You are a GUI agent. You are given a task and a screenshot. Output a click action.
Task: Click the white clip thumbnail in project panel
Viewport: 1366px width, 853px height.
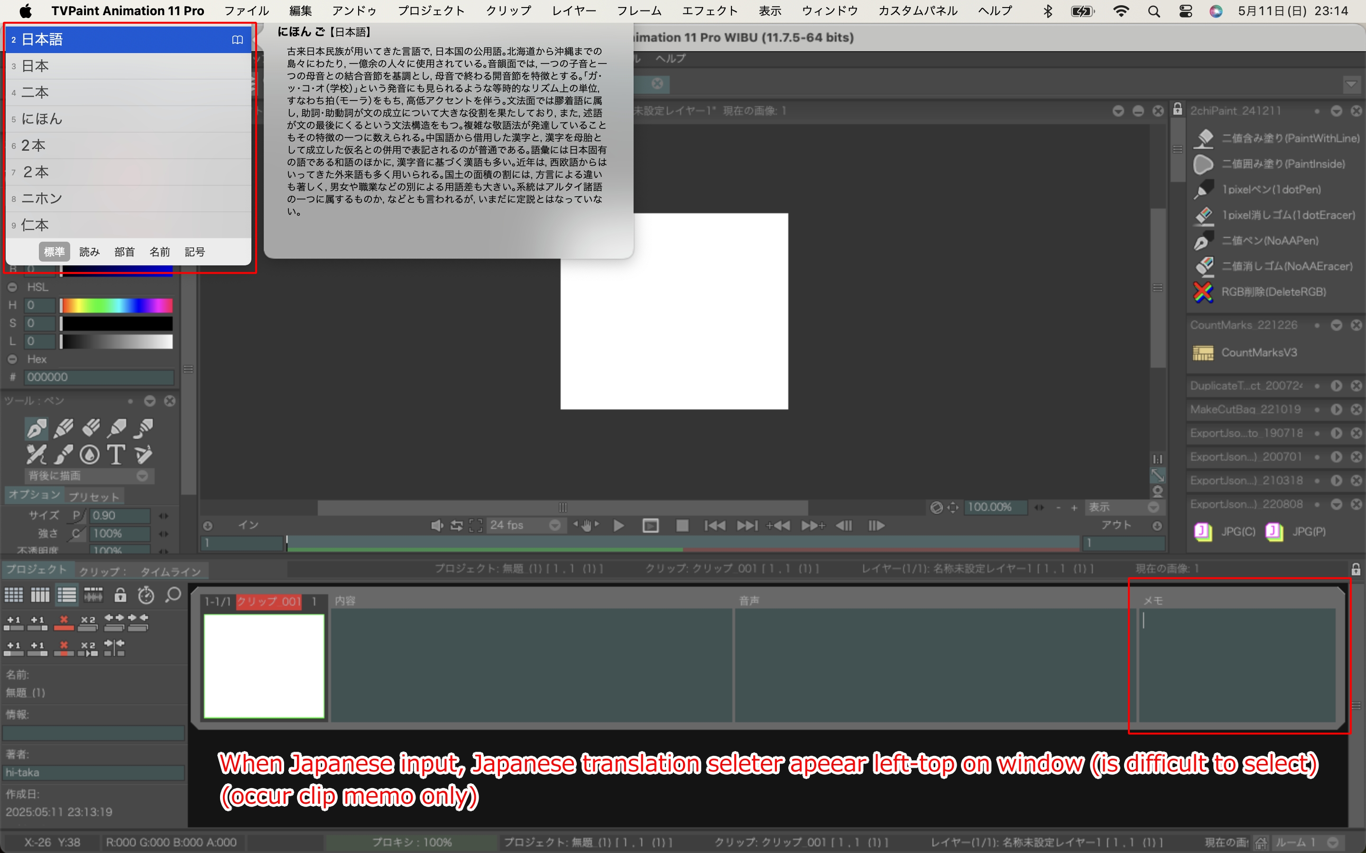click(264, 666)
